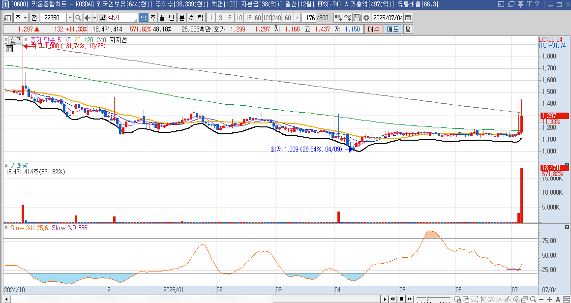
Task: Click the overlapping-windows icon in title bar
Action: (511, 4)
